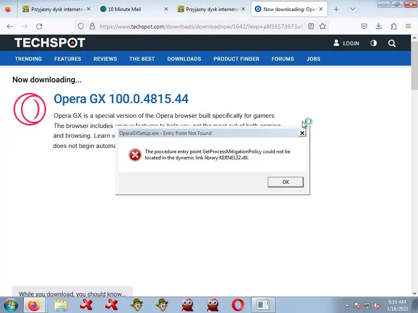Open the Firefox downloads panel
418x313 pixels.
coord(378,26)
